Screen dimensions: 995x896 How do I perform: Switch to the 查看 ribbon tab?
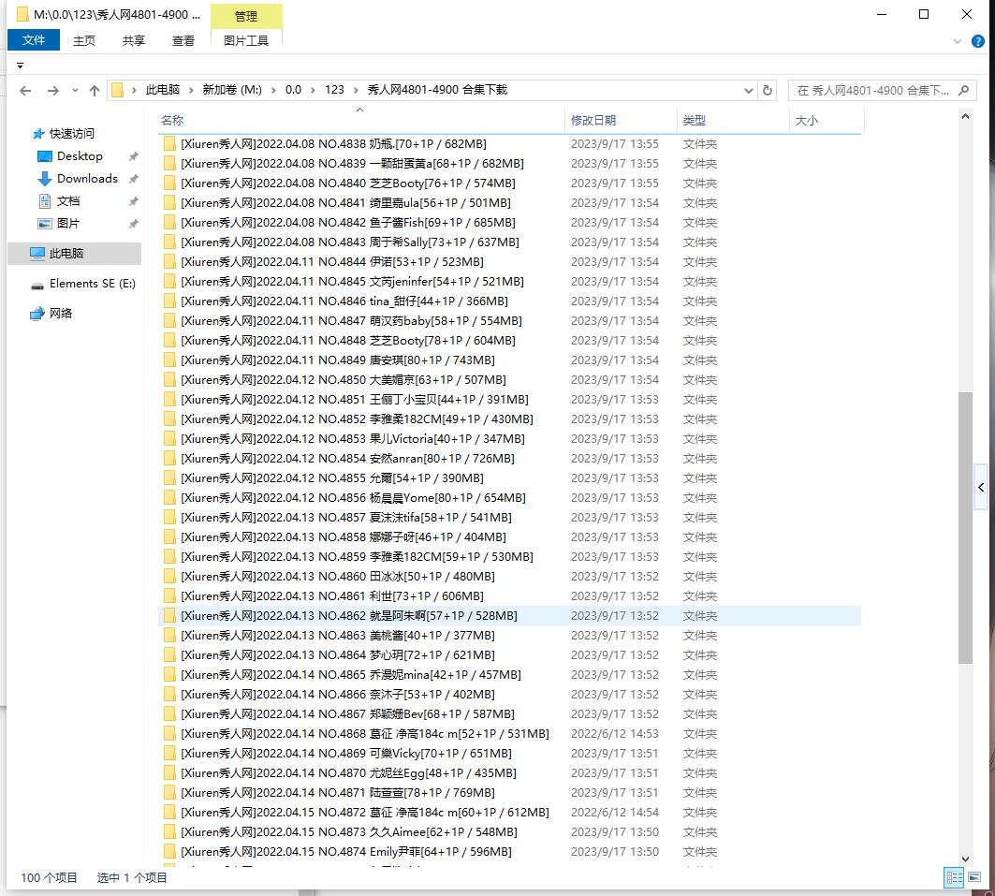coord(183,40)
